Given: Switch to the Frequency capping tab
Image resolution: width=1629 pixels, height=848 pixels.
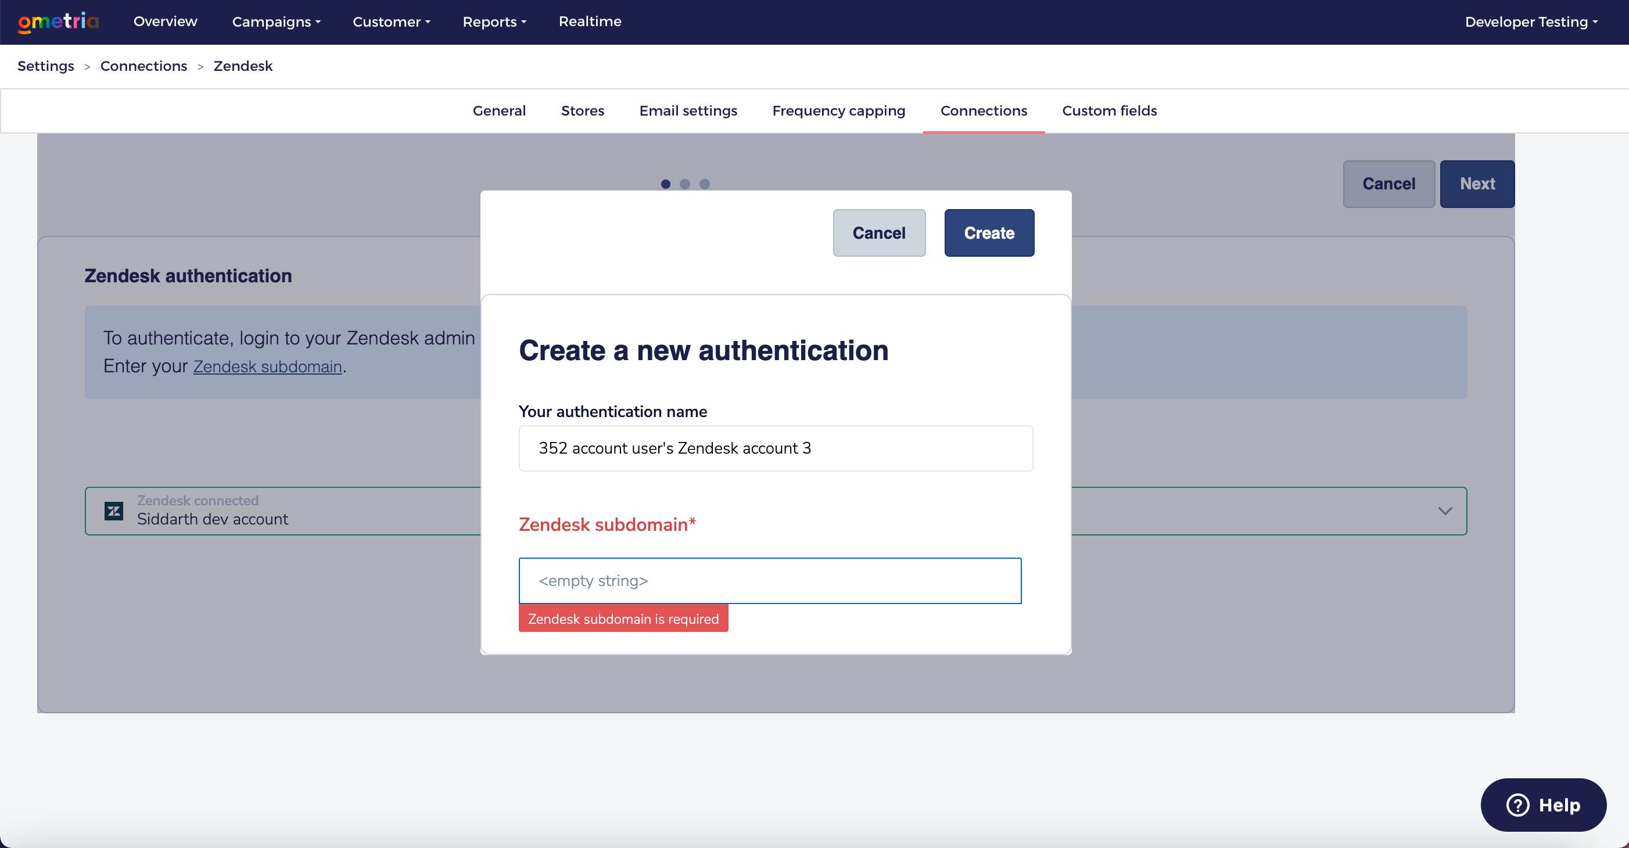Looking at the screenshot, I should [x=838, y=111].
